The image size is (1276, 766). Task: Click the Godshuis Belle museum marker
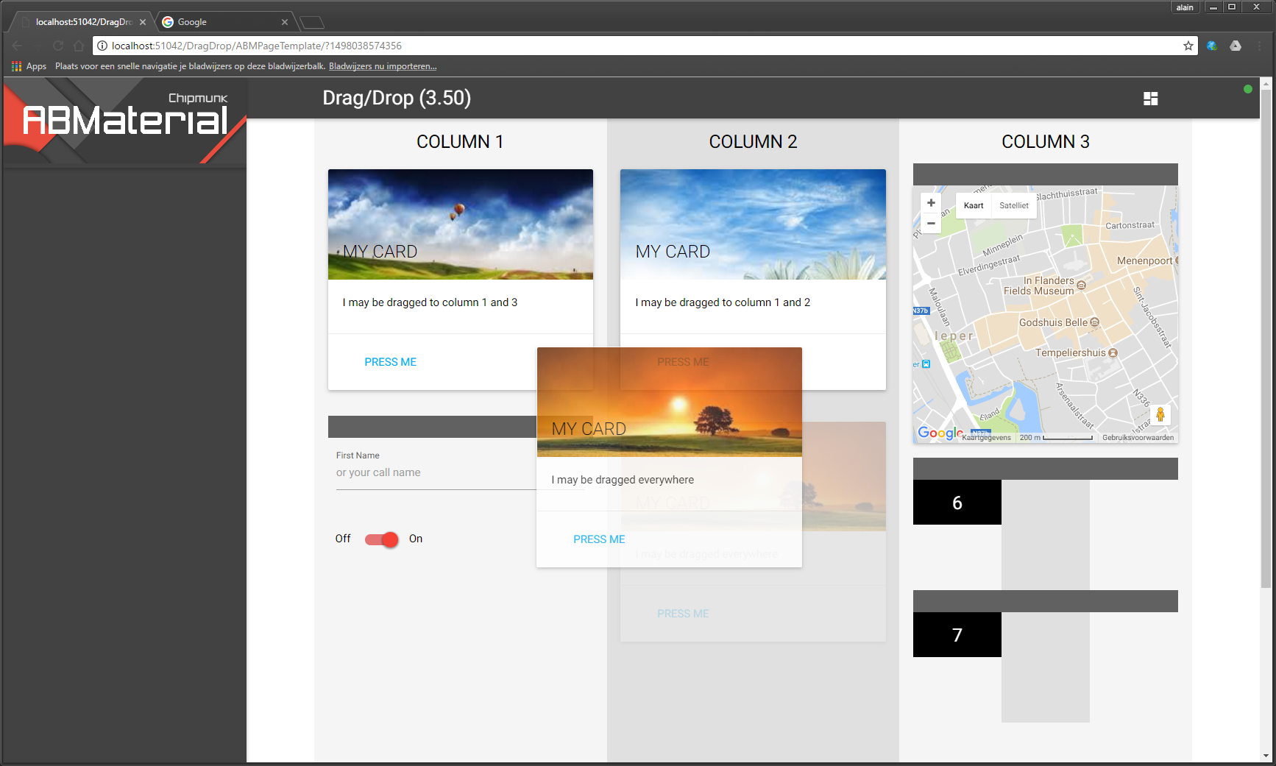1094,322
